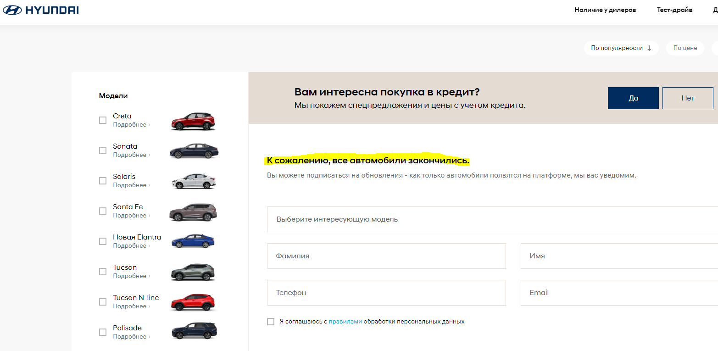Click the Модели section heading

[113, 96]
